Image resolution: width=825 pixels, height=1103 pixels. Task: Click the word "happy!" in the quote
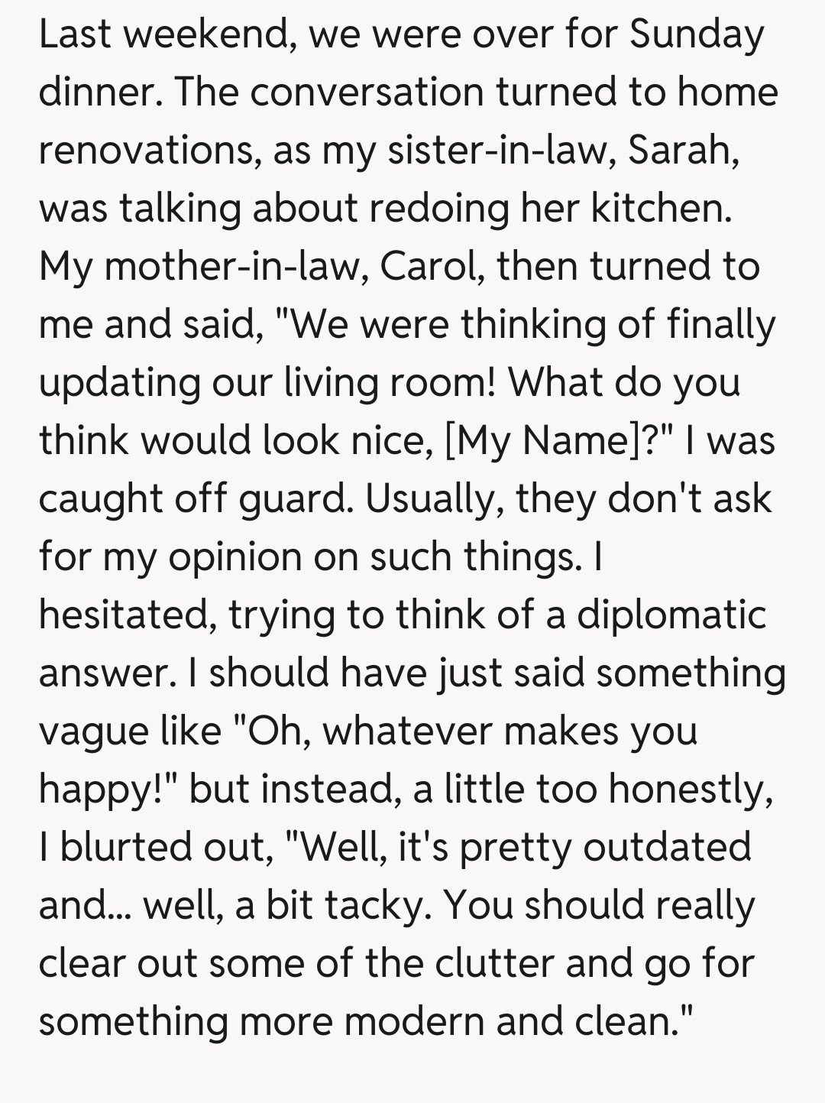pos(107,790)
